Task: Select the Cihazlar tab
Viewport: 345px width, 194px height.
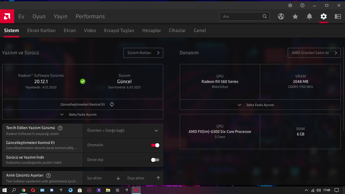Action: tap(177, 31)
